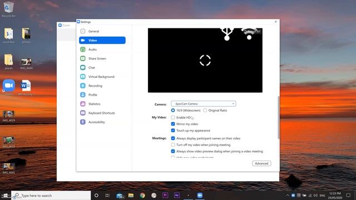Open the Recycle Bin desktop icon
Viewport: 356px width, 200px height.
9,7
